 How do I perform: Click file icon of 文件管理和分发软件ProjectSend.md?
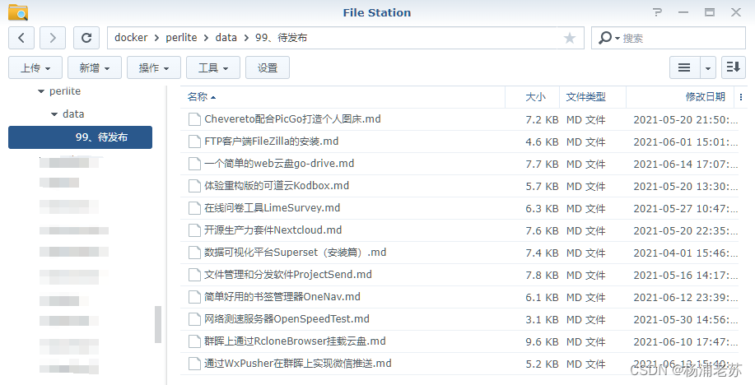coord(194,275)
